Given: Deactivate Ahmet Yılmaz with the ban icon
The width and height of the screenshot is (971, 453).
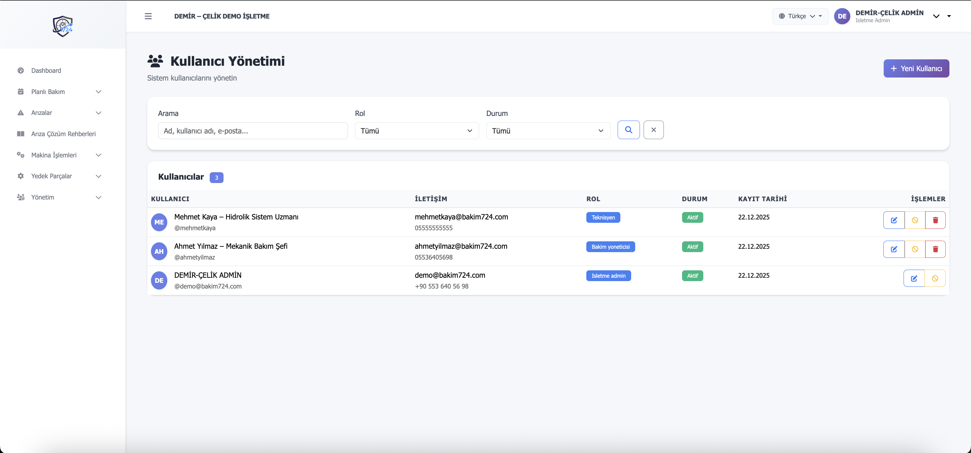Looking at the screenshot, I should (915, 249).
